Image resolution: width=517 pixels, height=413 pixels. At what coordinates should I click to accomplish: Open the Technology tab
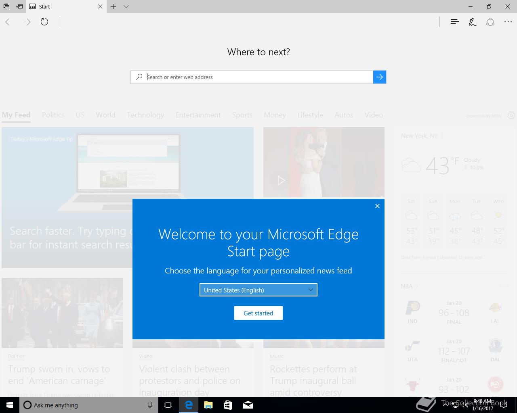pos(145,115)
